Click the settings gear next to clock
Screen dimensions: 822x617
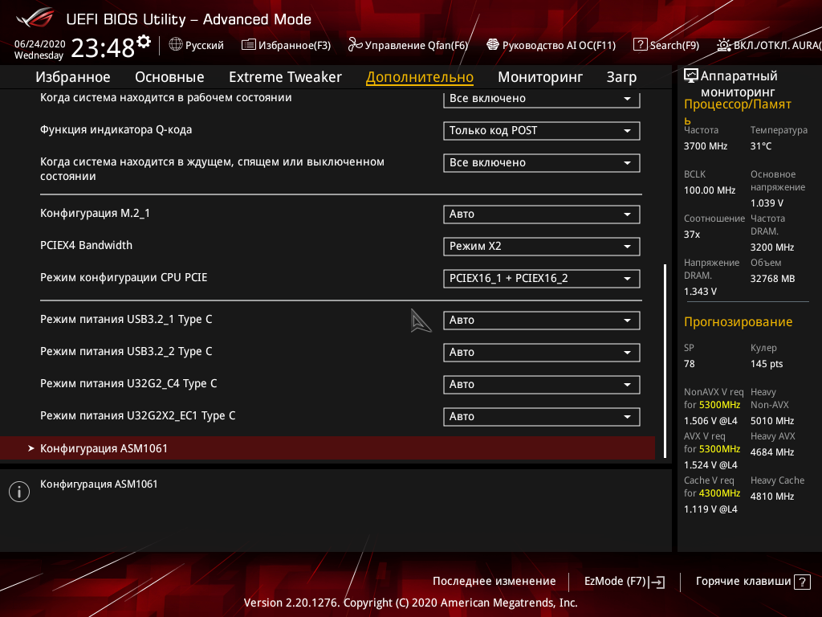(x=144, y=42)
